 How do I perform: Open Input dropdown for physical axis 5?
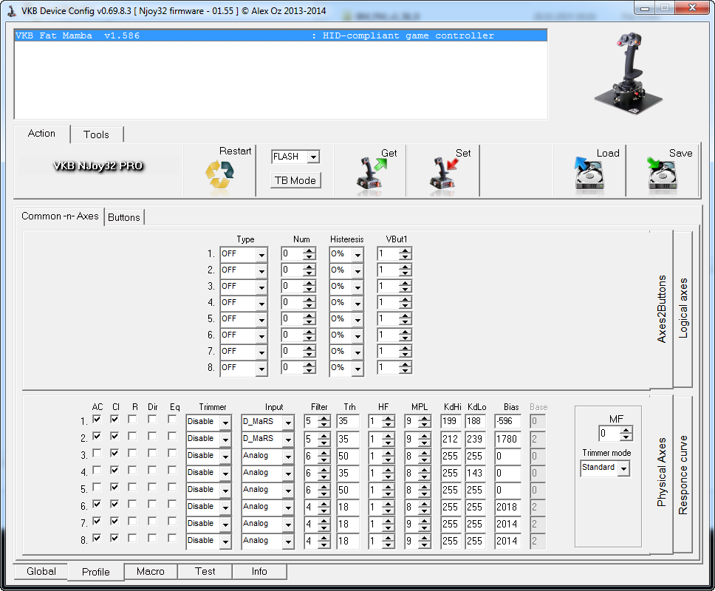(288, 491)
